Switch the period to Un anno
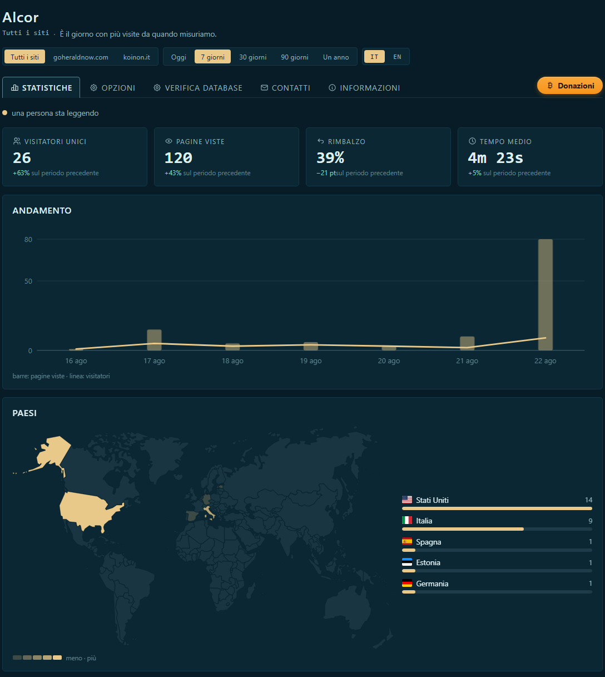This screenshot has height=677, width=605. pyautogui.click(x=336, y=57)
